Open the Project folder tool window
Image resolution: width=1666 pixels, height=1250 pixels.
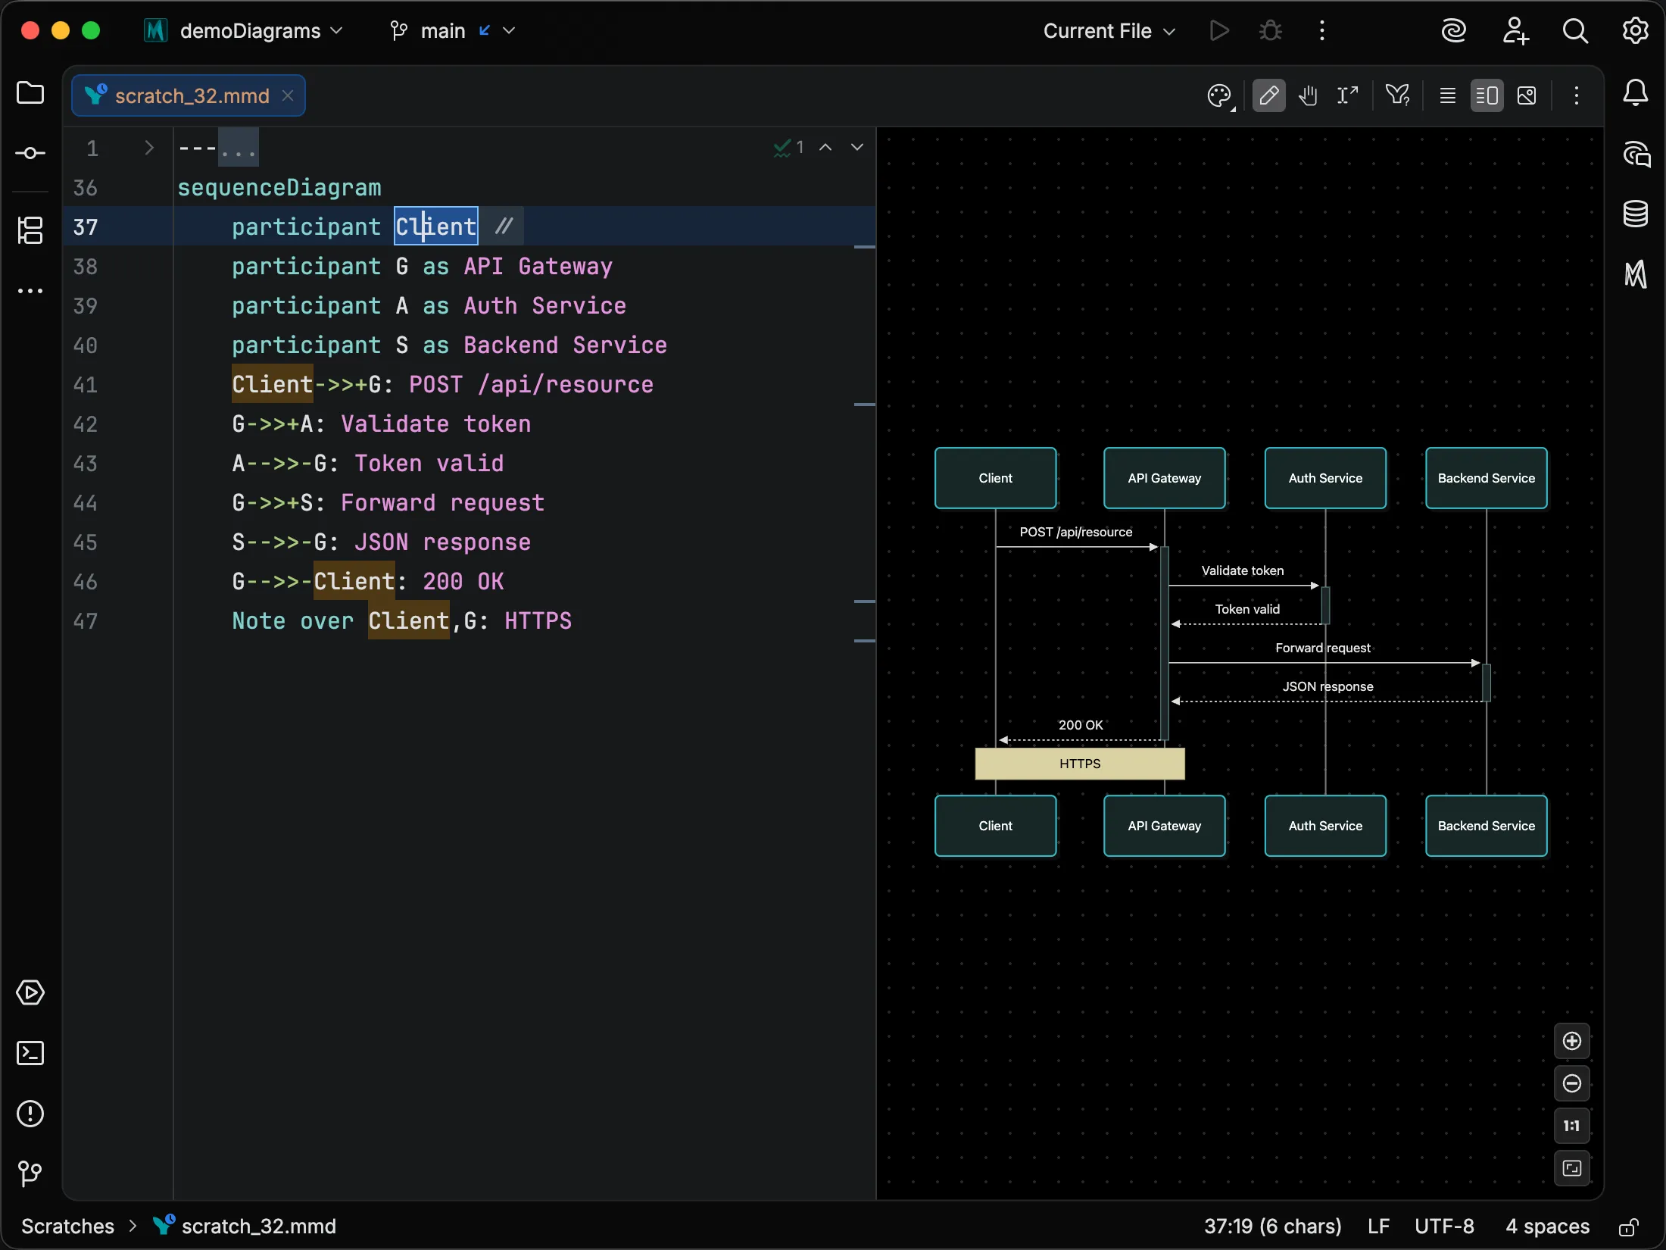tap(30, 93)
